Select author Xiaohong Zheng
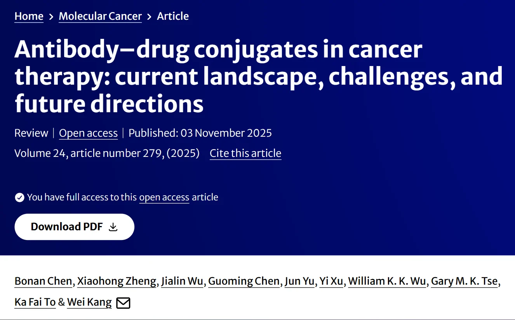Viewport: 515px width, 320px height. pos(117,281)
